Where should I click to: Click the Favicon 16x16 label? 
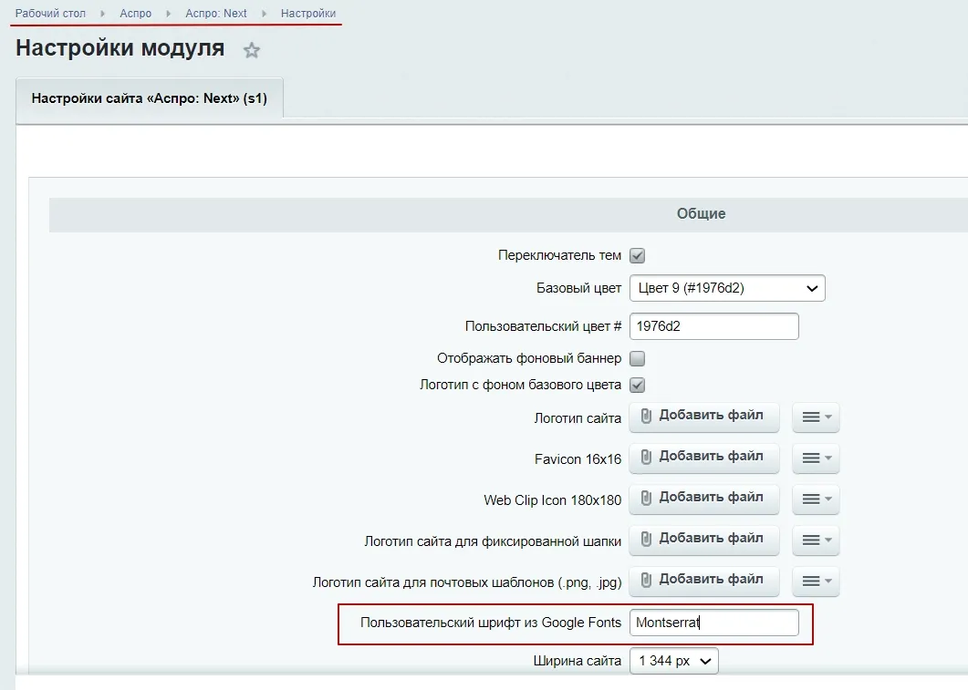(x=578, y=459)
